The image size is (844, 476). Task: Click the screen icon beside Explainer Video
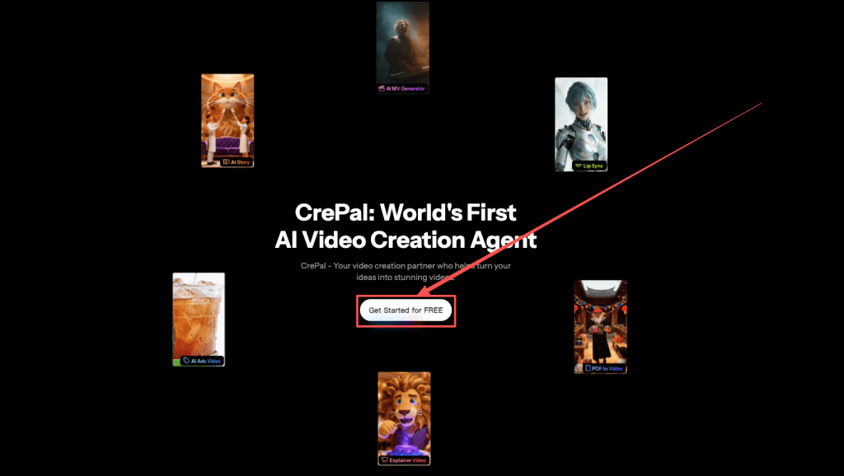(x=384, y=460)
